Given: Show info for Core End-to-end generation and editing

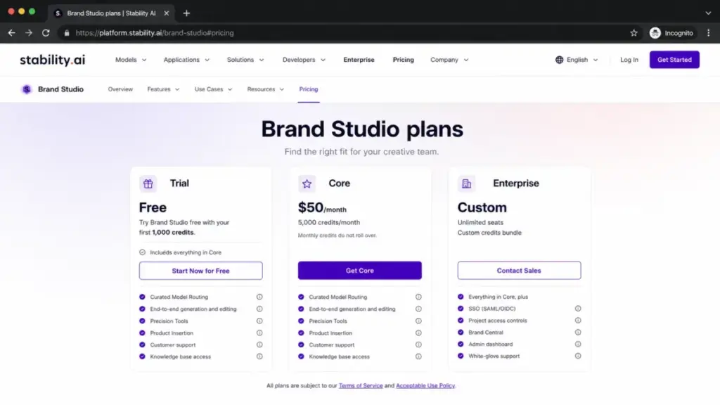Looking at the screenshot, I should (418, 309).
